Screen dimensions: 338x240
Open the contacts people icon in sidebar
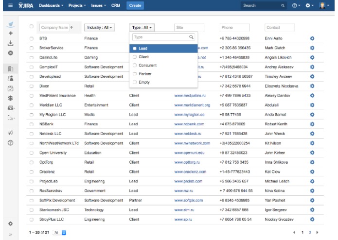point(10,78)
